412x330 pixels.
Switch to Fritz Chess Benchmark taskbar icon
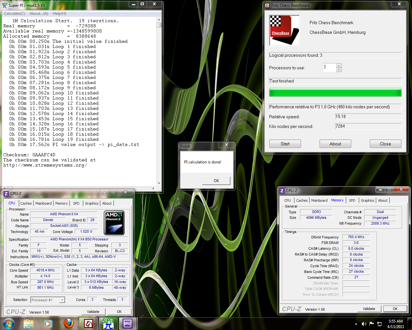[x=89, y=324]
